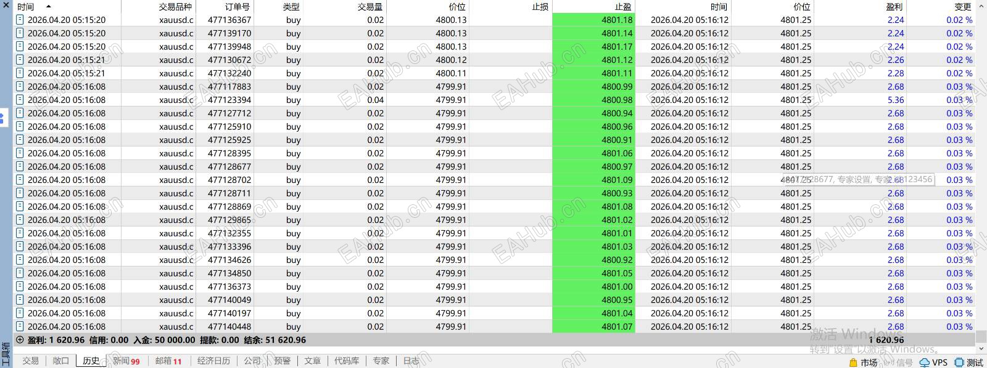The height and width of the screenshot is (368, 987).
Task: Open the 邮箱 tab with 11 badge
Action: tap(168, 361)
